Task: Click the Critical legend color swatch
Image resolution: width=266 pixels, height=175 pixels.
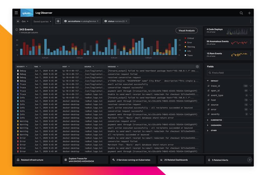Action: tap(185, 38)
